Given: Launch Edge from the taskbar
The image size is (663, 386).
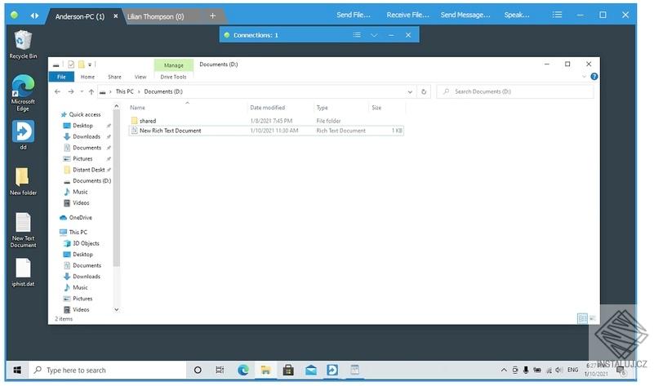Looking at the screenshot, I should 243,370.
